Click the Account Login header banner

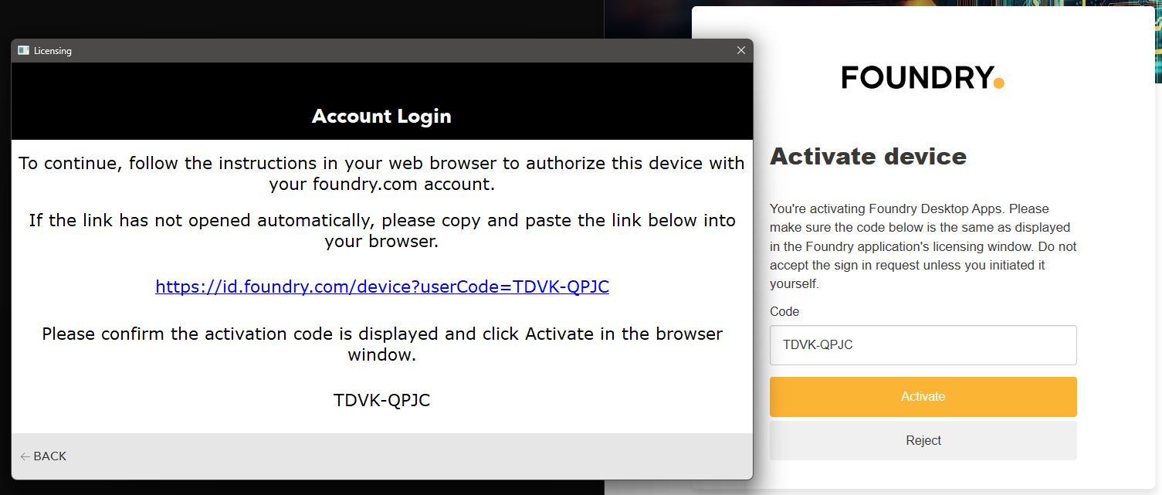coord(382,101)
